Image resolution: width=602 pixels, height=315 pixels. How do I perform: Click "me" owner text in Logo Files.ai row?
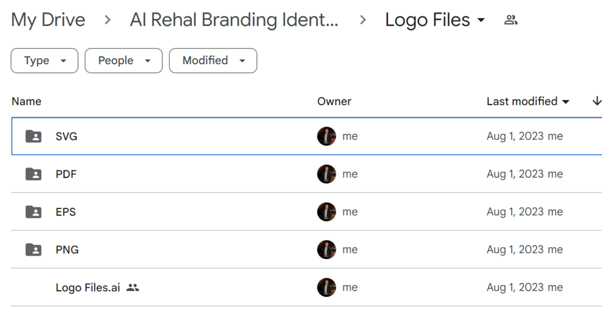tap(350, 287)
